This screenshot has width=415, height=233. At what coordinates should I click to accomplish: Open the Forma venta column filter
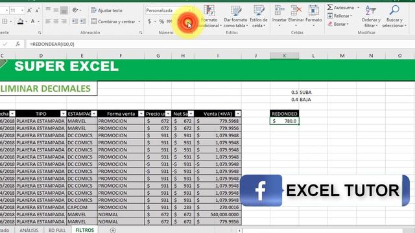pos(141,114)
